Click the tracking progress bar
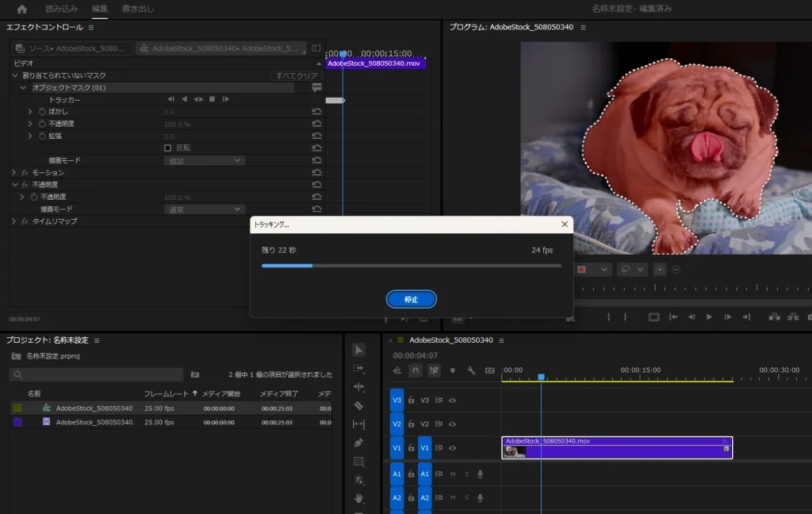This screenshot has width=812, height=514. pyautogui.click(x=411, y=266)
